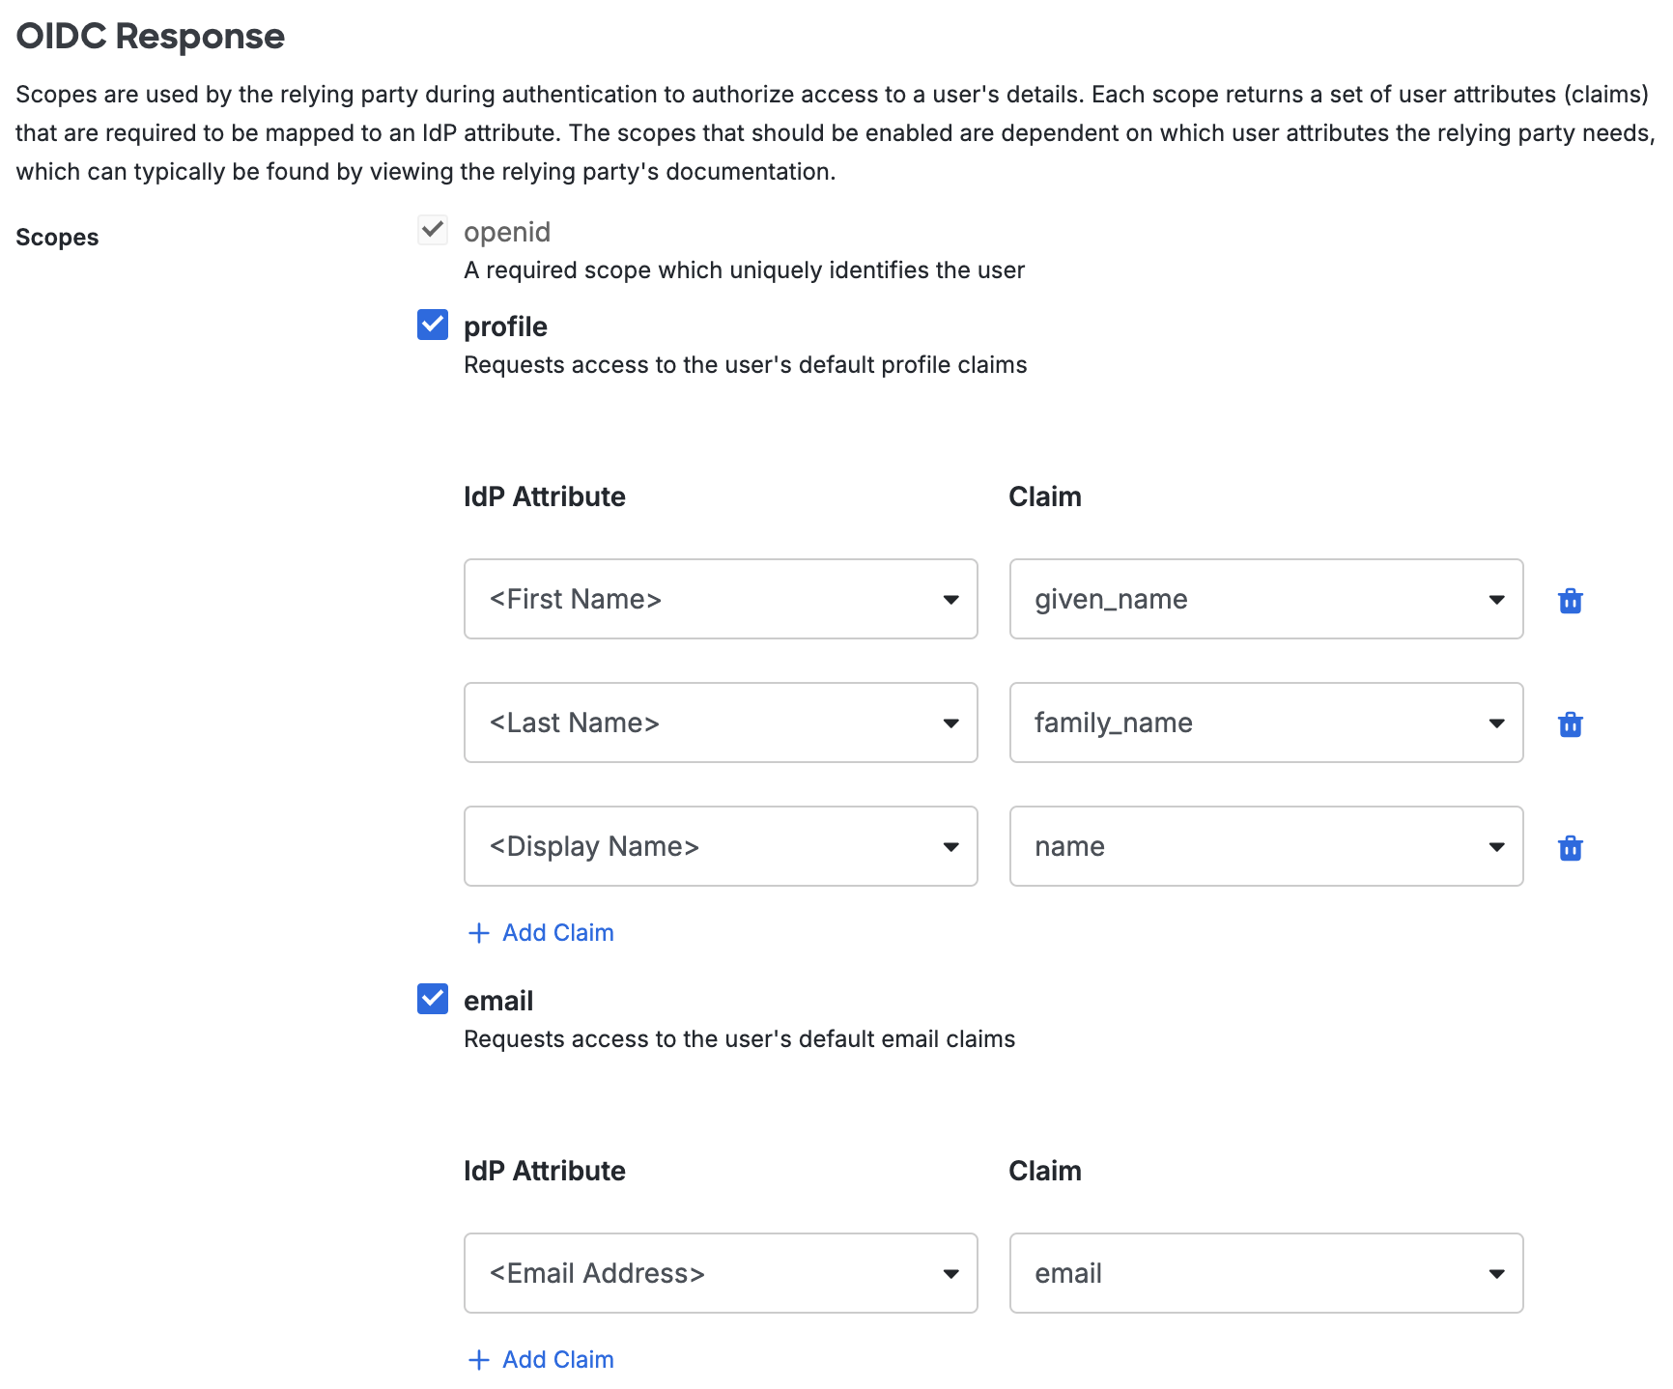
Task: Click the plus icon beside profile's Add Claim
Action: (479, 932)
